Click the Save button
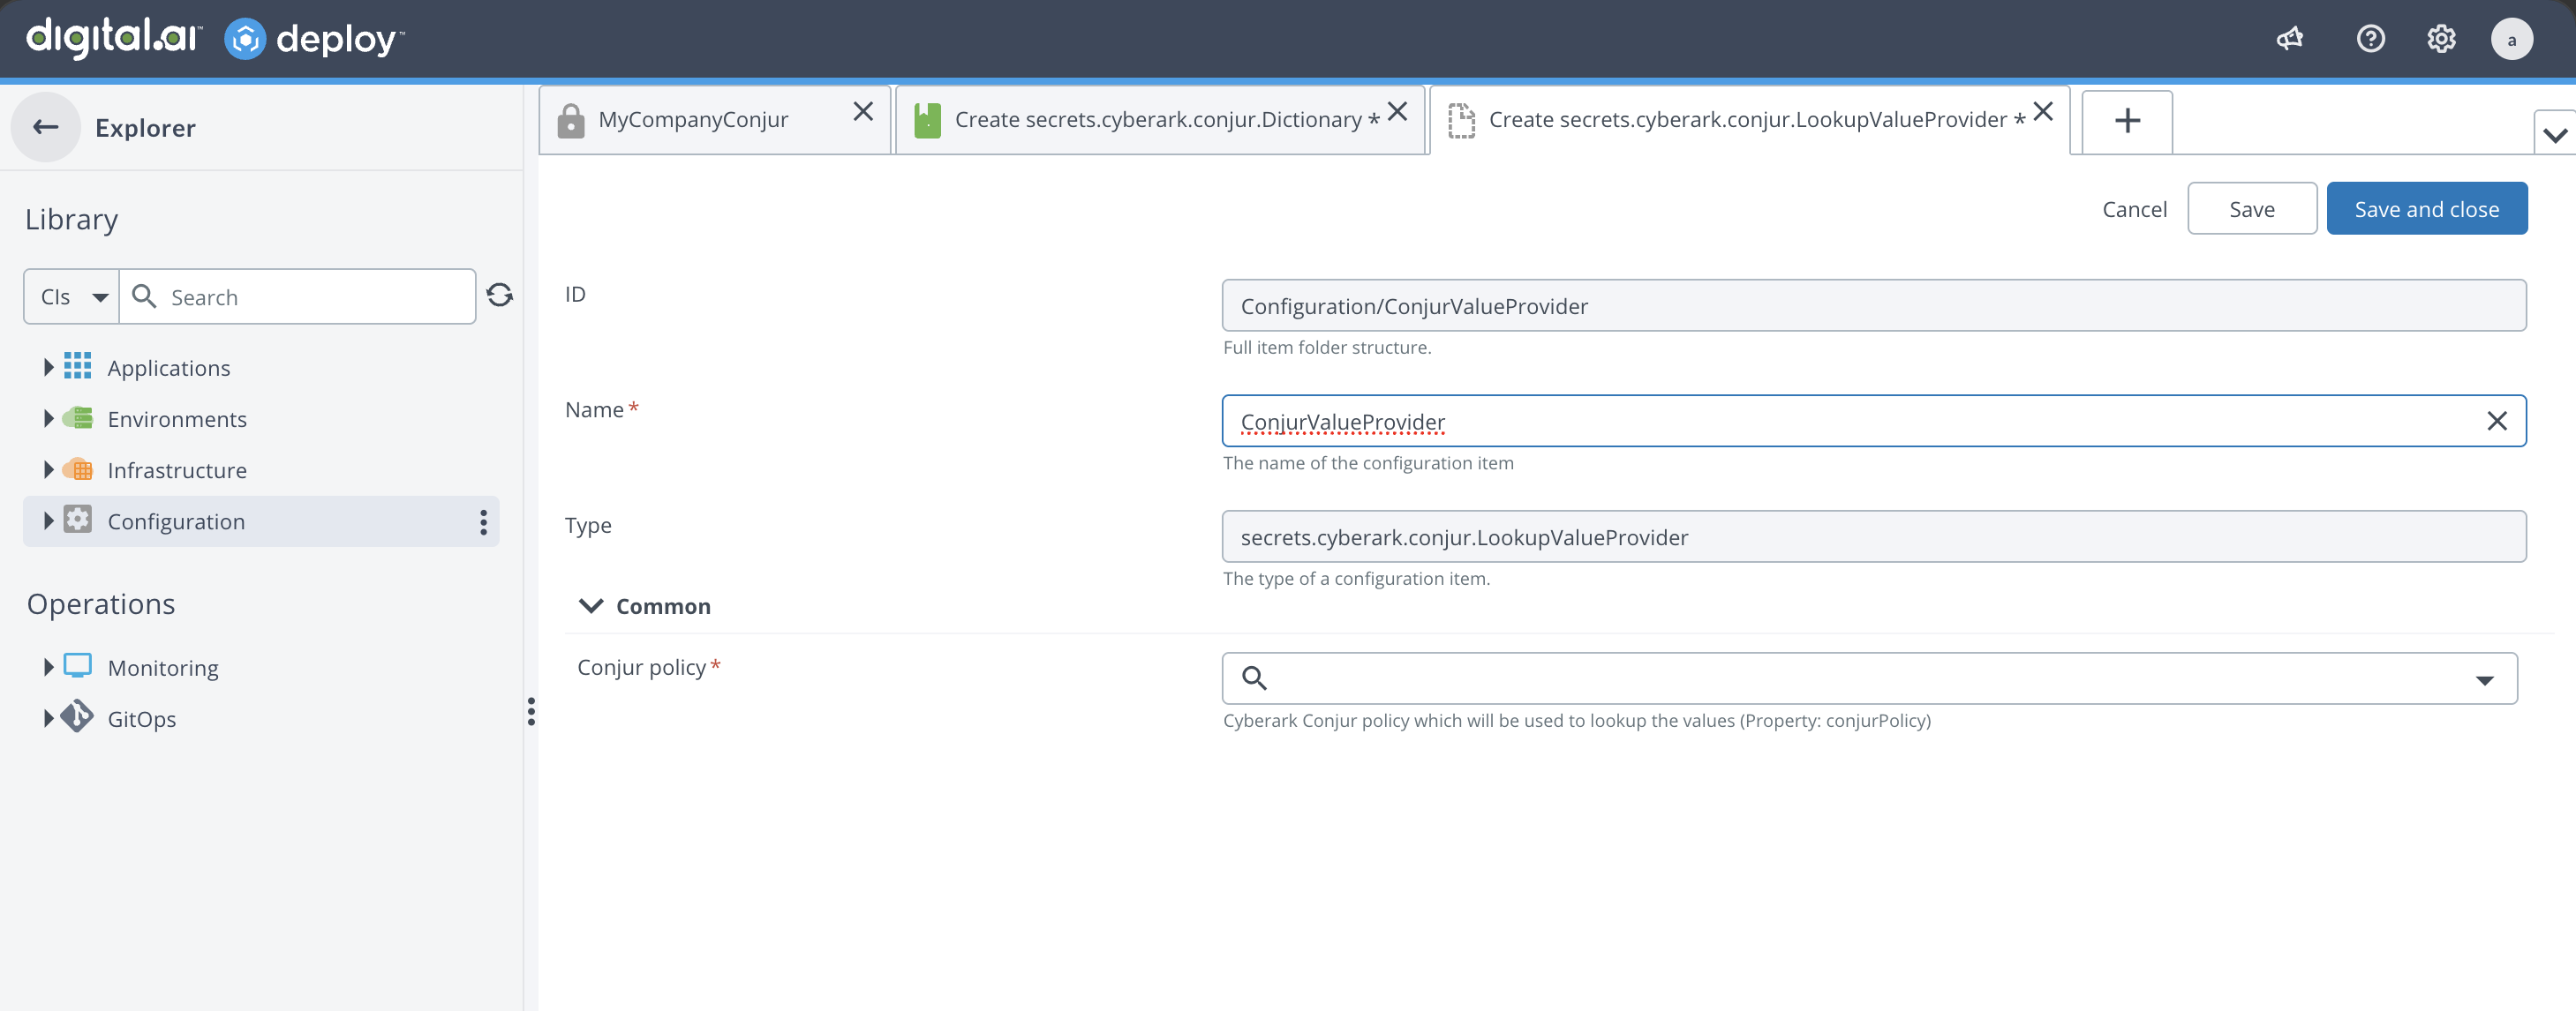 point(2251,208)
